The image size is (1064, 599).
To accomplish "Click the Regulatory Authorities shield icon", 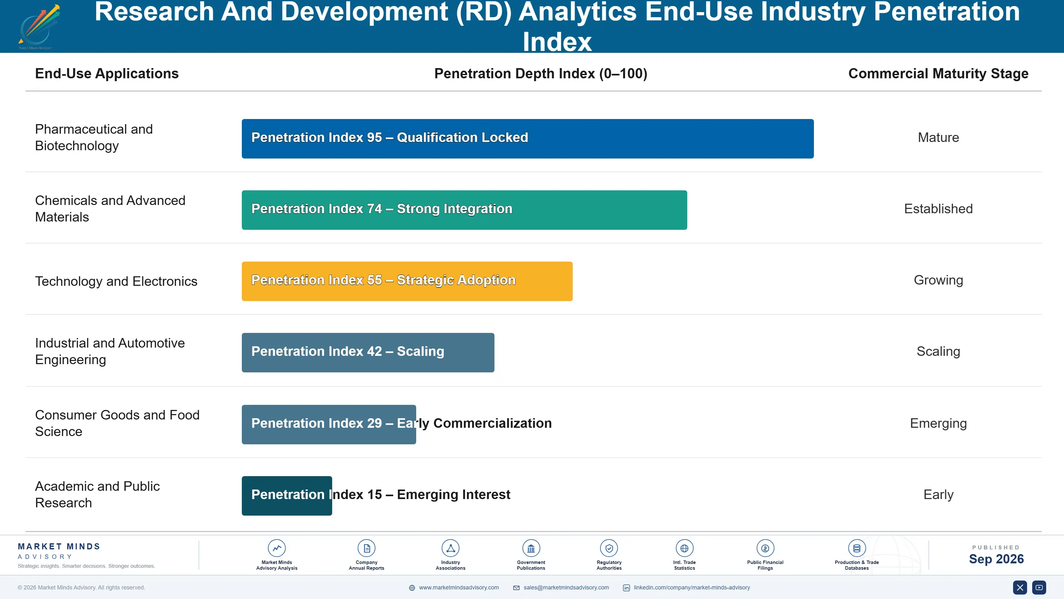I will click(609, 548).
